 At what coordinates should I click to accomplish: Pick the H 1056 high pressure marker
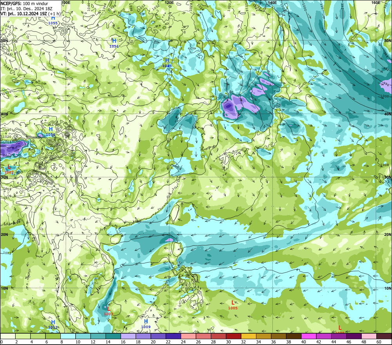point(51,131)
